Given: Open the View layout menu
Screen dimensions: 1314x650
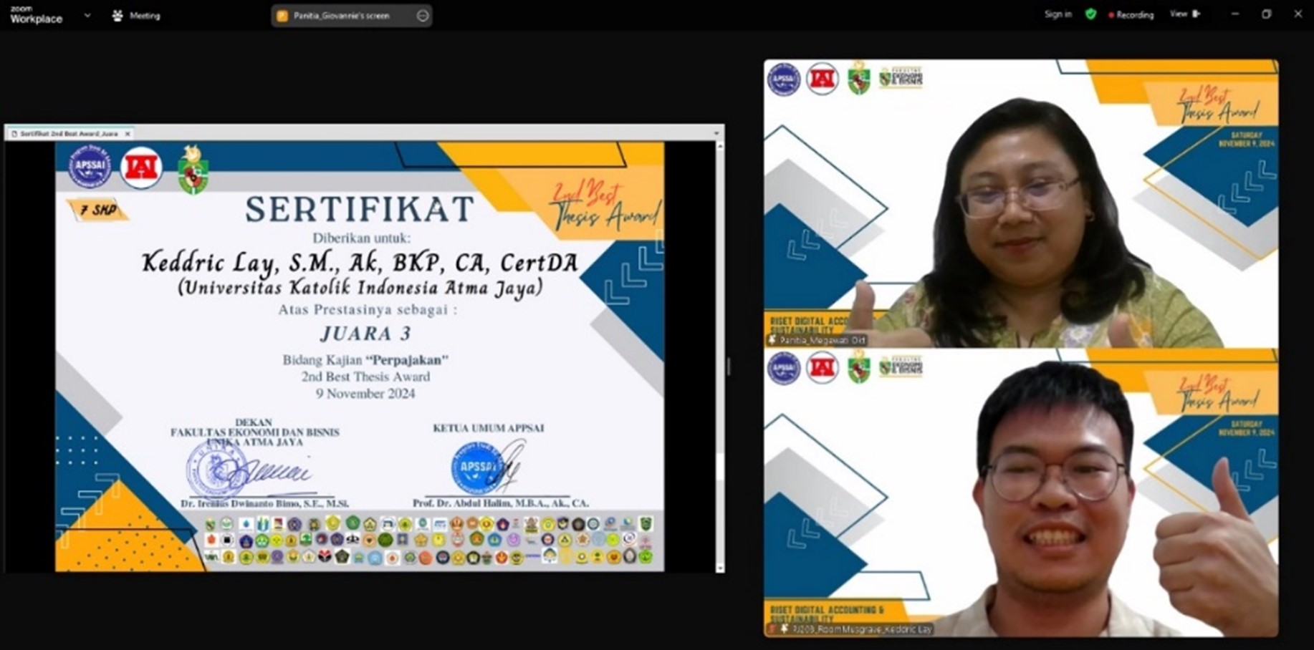Looking at the screenshot, I should point(1185,14).
